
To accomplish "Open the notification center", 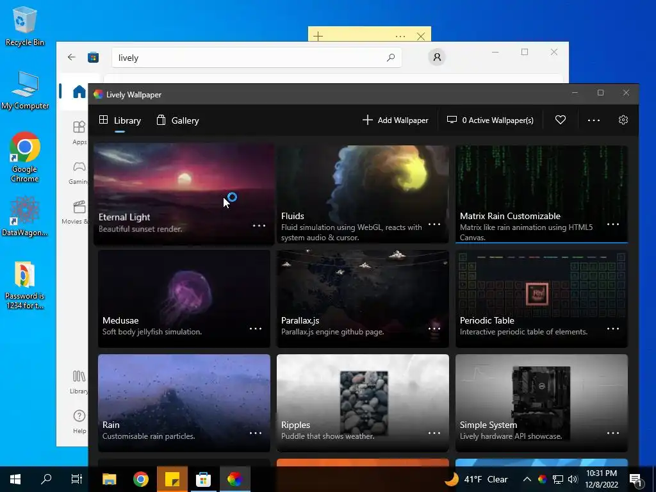I will (636, 479).
